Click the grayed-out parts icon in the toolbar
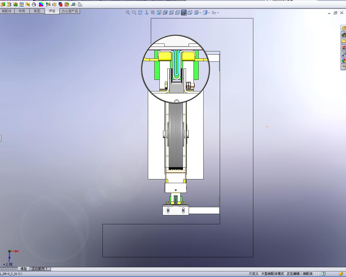 [x=80, y=4]
